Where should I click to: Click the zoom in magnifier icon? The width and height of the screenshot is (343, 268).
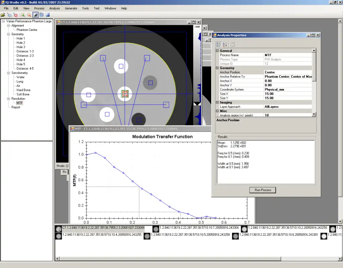23,15
